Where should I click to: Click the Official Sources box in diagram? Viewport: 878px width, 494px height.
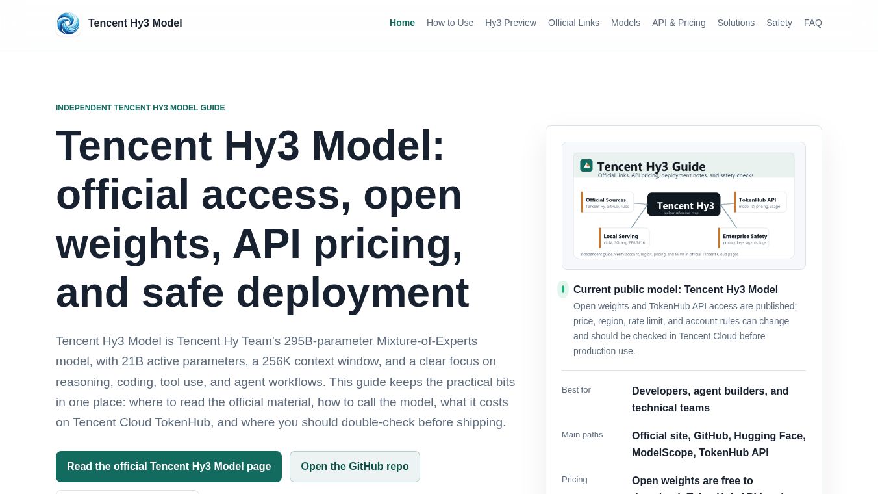[x=607, y=202]
